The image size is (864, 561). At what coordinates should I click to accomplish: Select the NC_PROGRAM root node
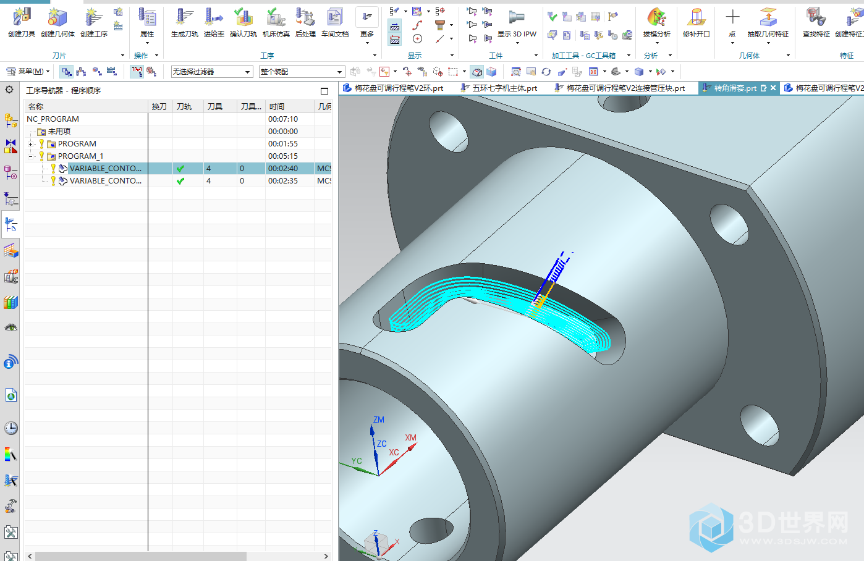click(53, 119)
